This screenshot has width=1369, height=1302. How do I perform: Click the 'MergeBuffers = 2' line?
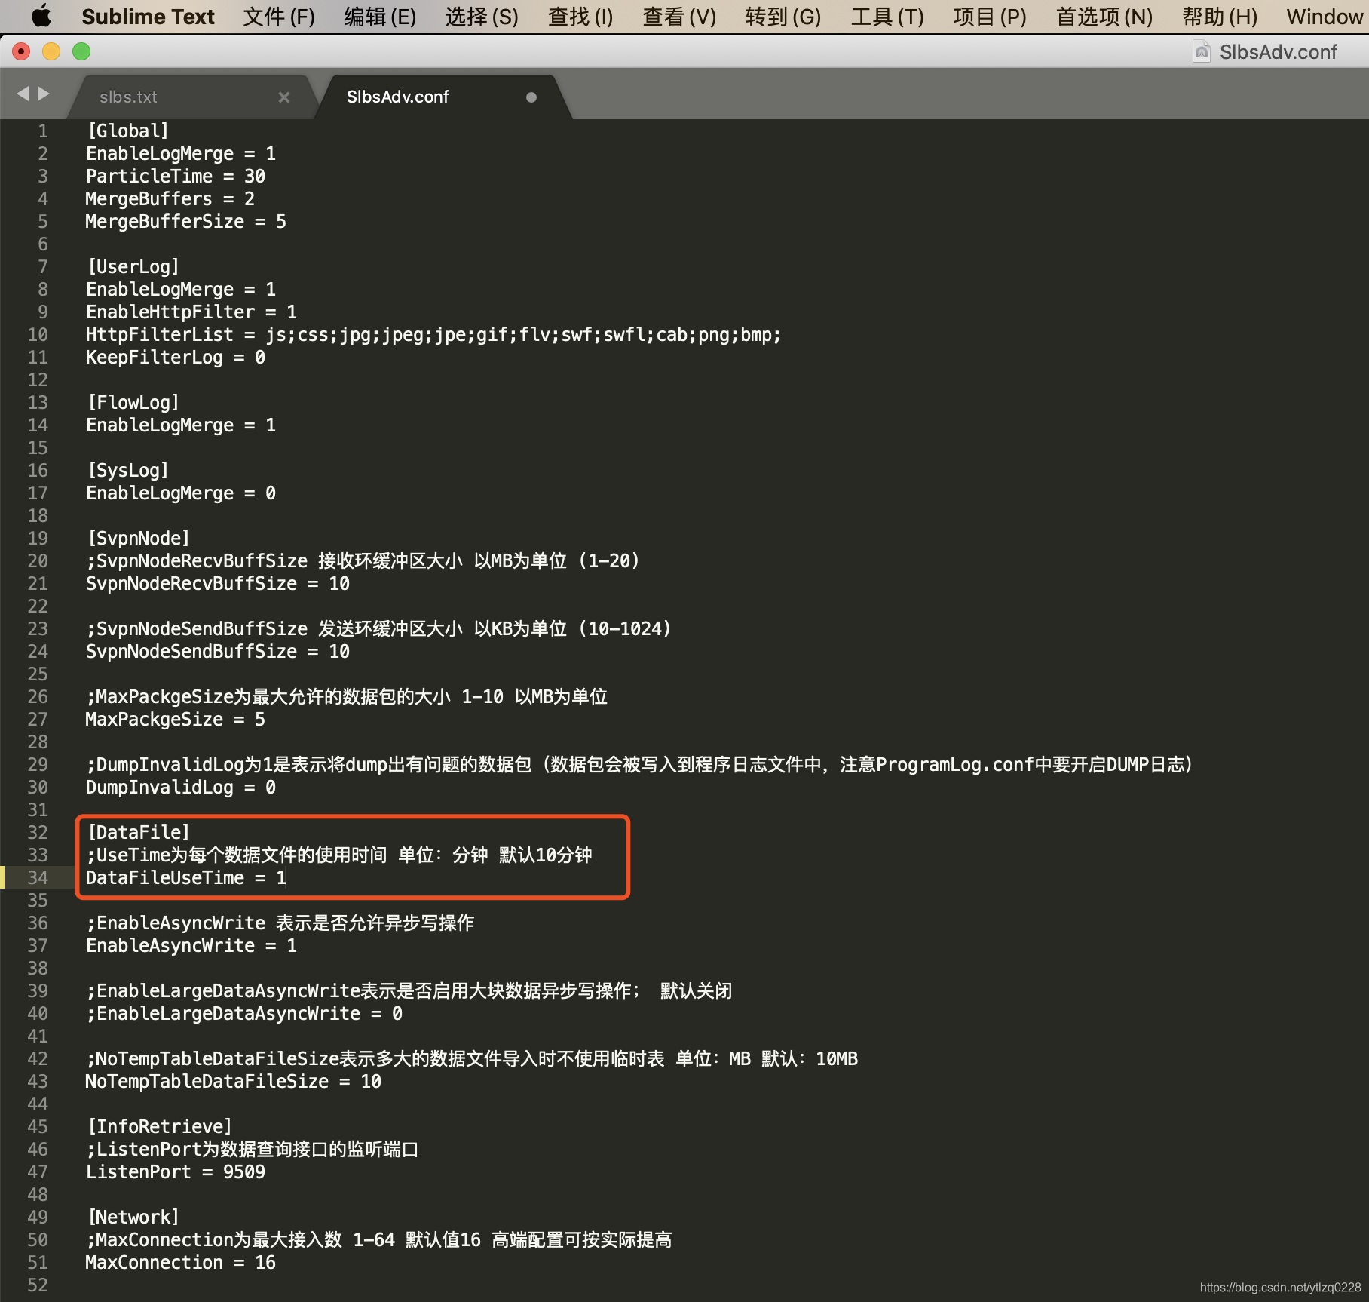tap(170, 198)
